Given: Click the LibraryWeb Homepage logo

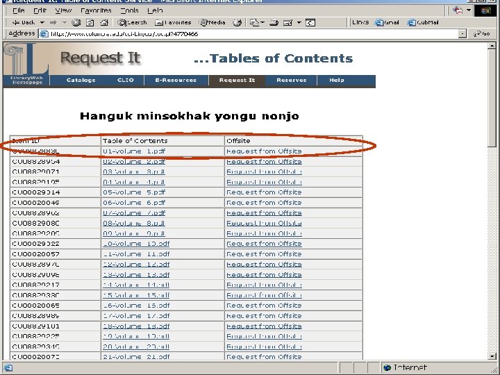Looking at the screenshot, I should (x=26, y=65).
